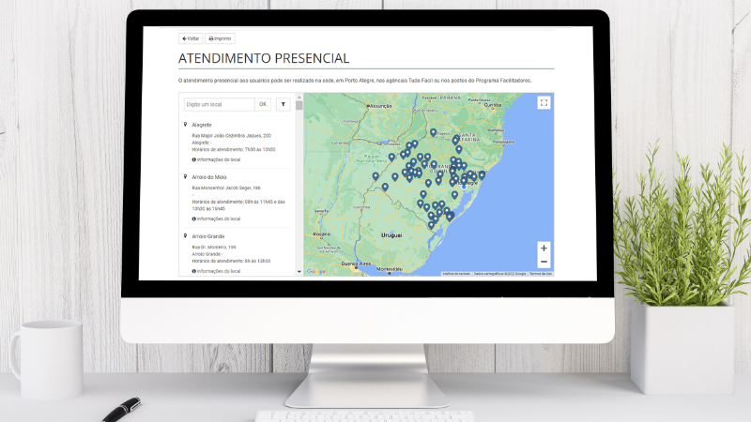The height and width of the screenshot is (422, 751).
Task: Open the filter funnel dropdown
Action: pyautogui.click(x=283, y=104)
